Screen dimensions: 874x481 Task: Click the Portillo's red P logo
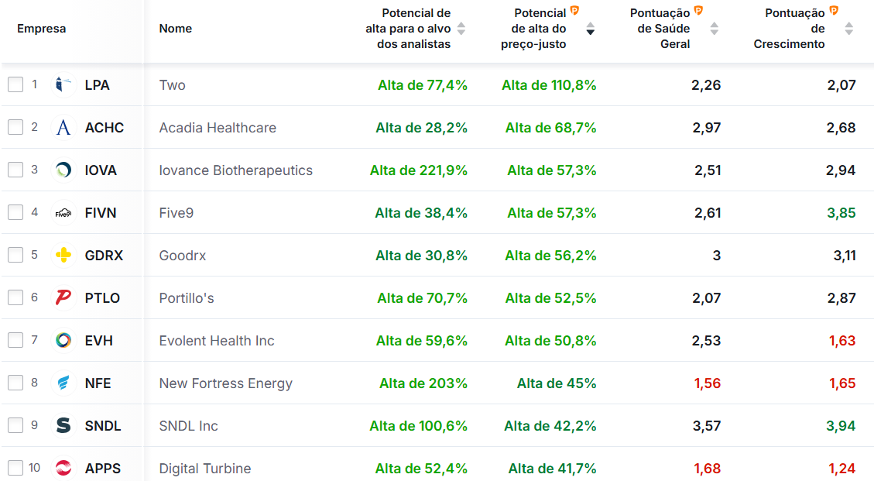pyautogui.click(x=63, y=297)
